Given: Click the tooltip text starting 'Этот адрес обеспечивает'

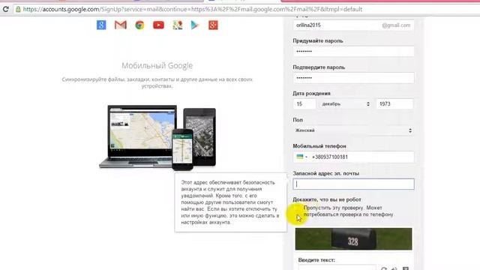Looking at the screenshot, I should point(230,202).
